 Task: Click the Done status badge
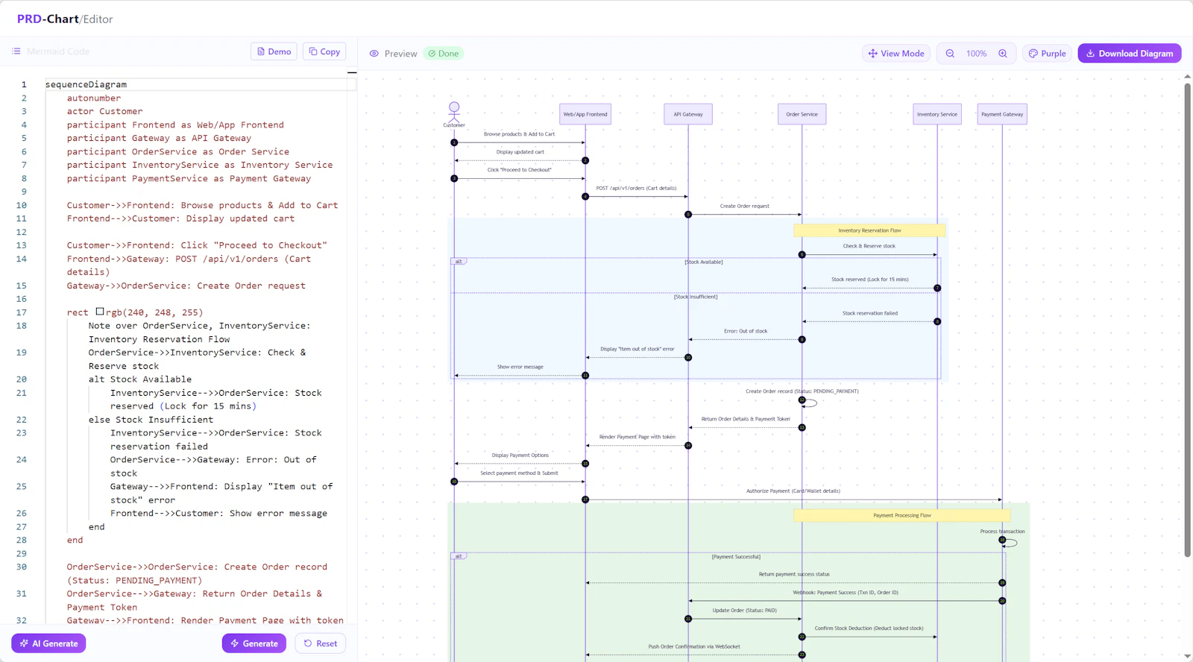444,54
